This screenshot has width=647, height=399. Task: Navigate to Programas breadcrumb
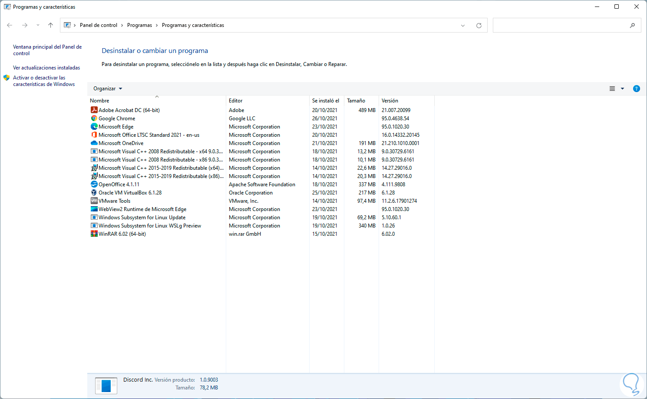point(139,25)
